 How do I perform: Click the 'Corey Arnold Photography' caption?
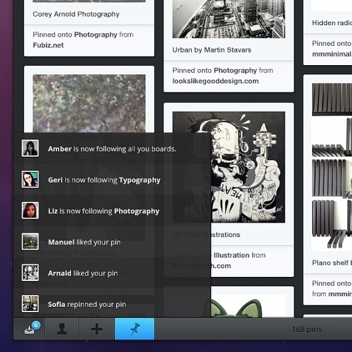76,14
